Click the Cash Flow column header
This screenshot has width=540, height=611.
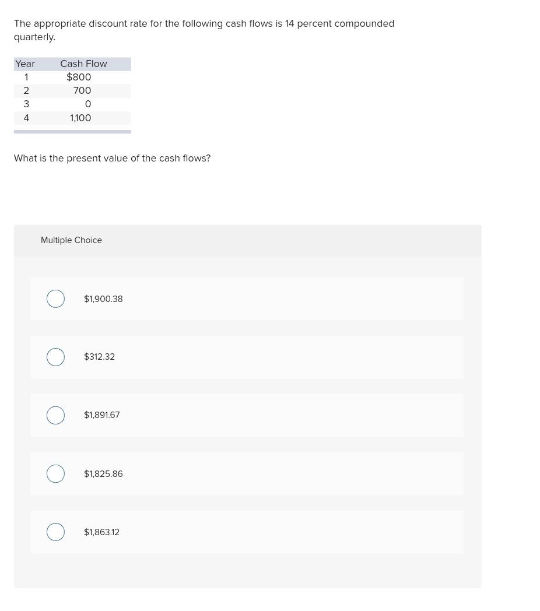[x=83, y=64]
